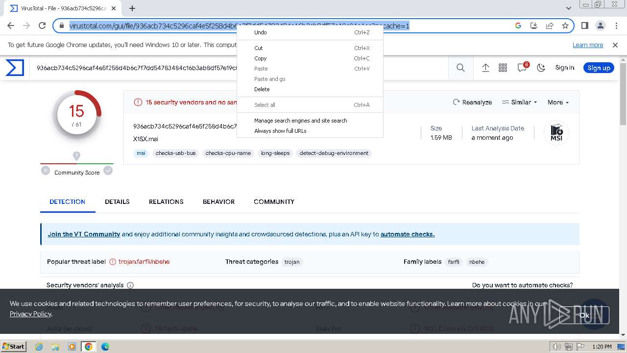
Task: Click the VirusTotal logo icon
Action: tap(15, 68)
